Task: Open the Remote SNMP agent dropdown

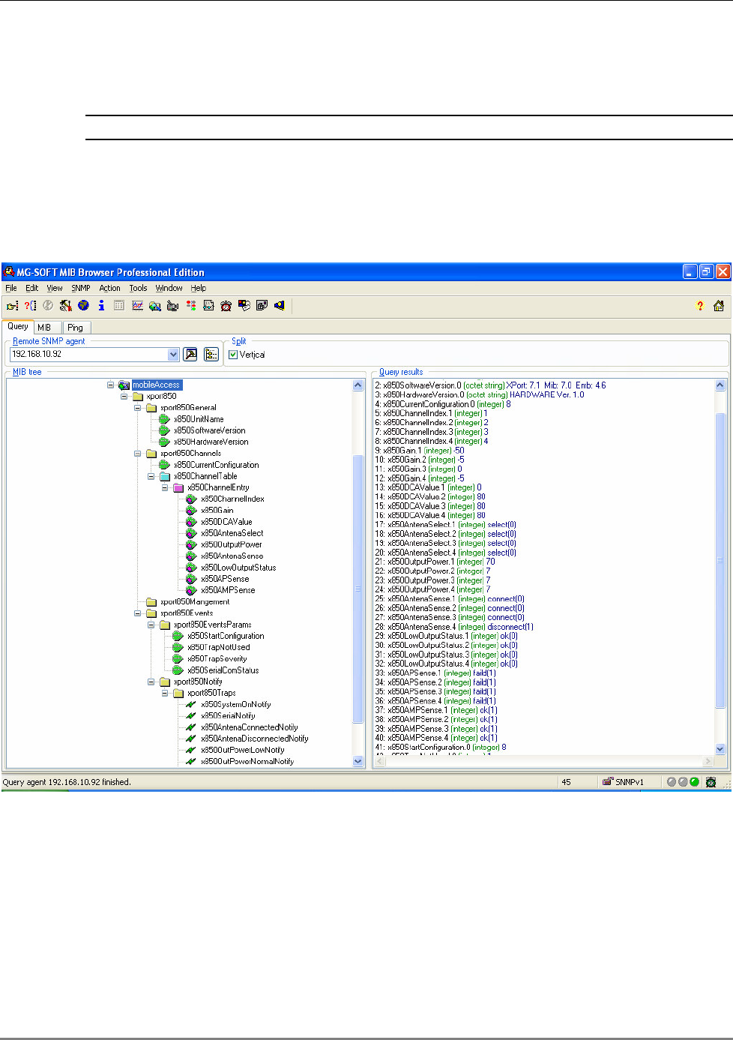Action: [173, 354]
